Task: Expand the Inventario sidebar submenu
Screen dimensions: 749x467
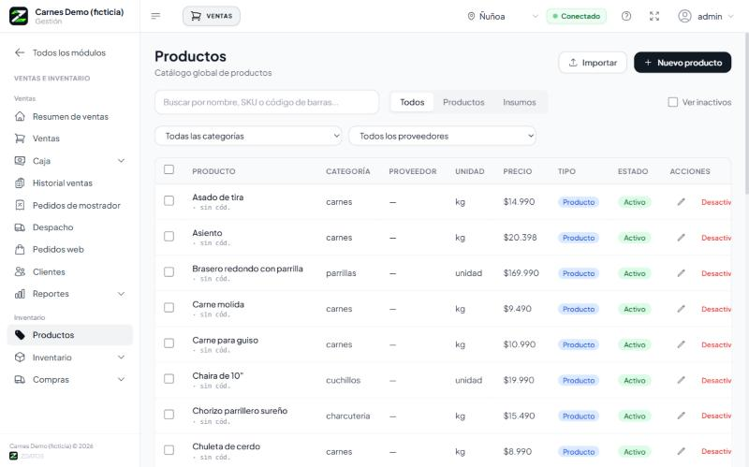Action: tap(122, 358)
